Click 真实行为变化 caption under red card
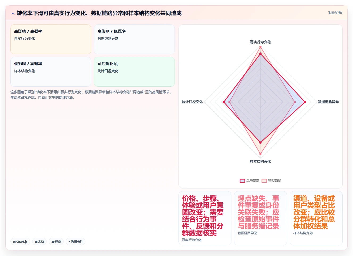This screenshot has height=256, width=353. point(192,240)
